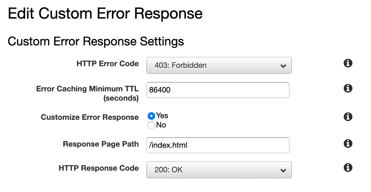
Task: Open the 200: OK dropdown
Action: 219,170
